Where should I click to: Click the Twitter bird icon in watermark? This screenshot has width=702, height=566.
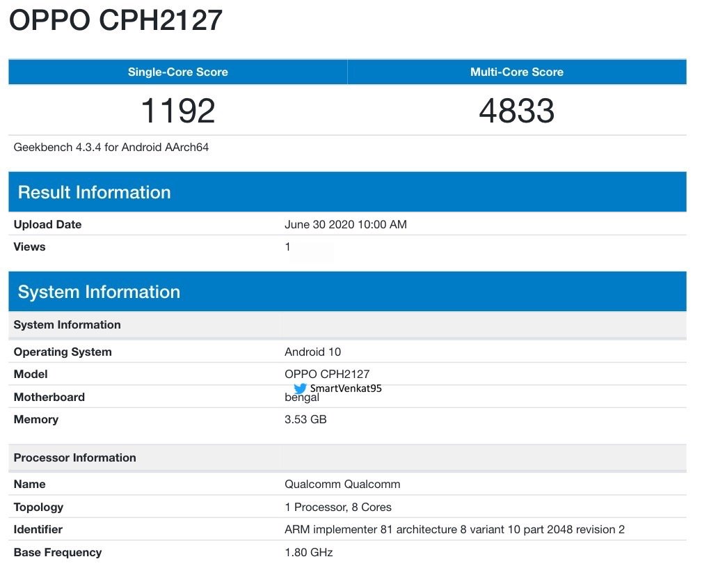pyautogui.click(x=300, y=388)
